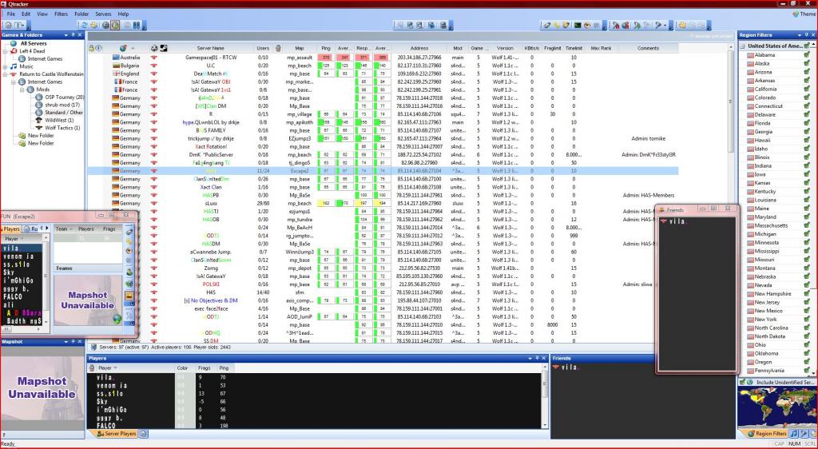818x449 pixels.
Task: Click the green person icon in FUN window
Action: [129, 272]
